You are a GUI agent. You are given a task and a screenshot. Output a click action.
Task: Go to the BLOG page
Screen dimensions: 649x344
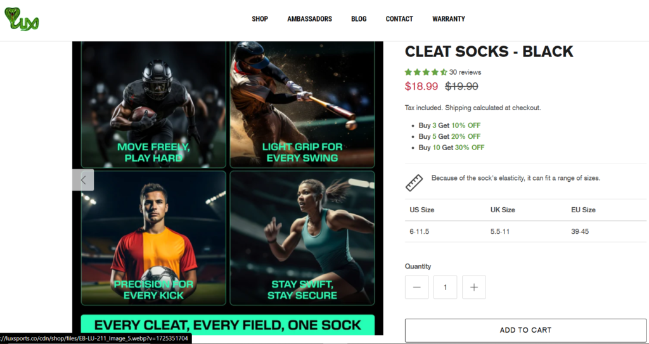359,19
